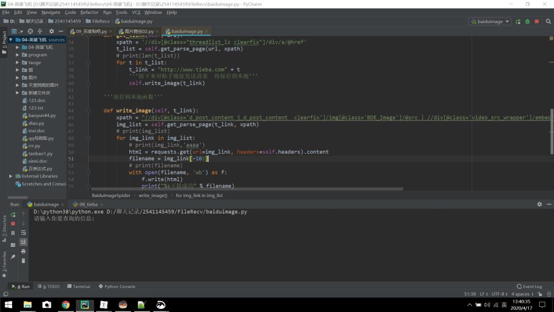Toggle soft-wrap in the Run console
This screenshot has width=554, height=312.
[23, 233]
